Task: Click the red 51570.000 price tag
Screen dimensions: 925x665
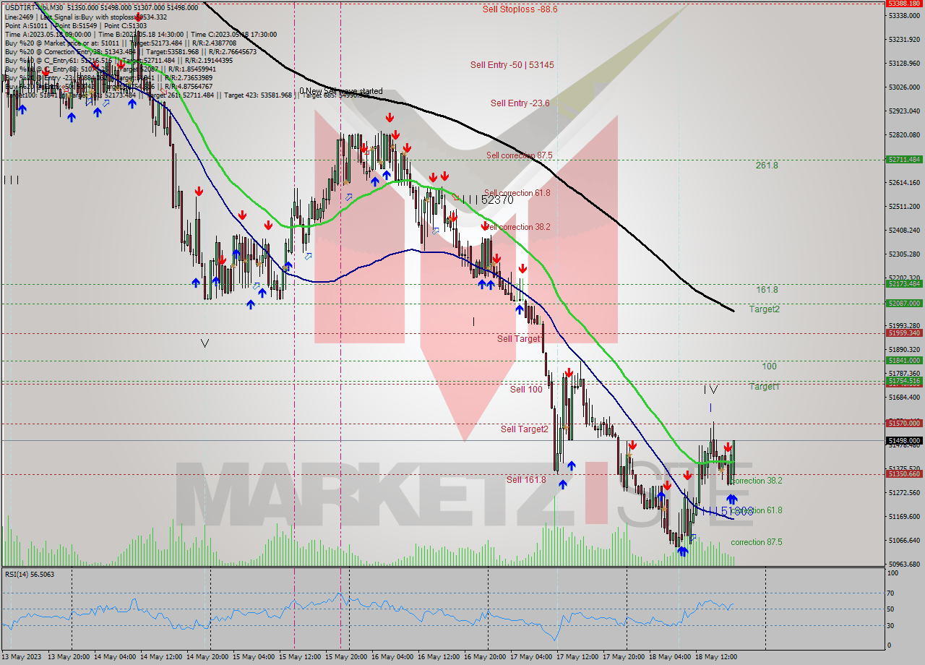Action: click(904, 424)
